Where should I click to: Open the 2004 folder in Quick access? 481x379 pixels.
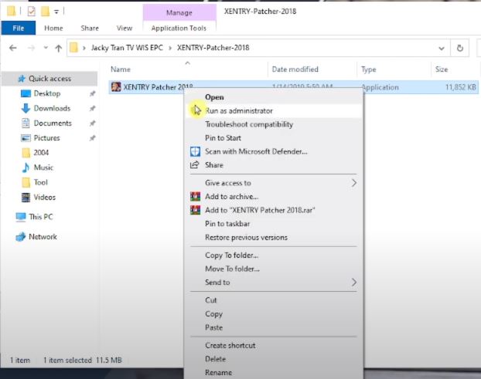(41, 153)
